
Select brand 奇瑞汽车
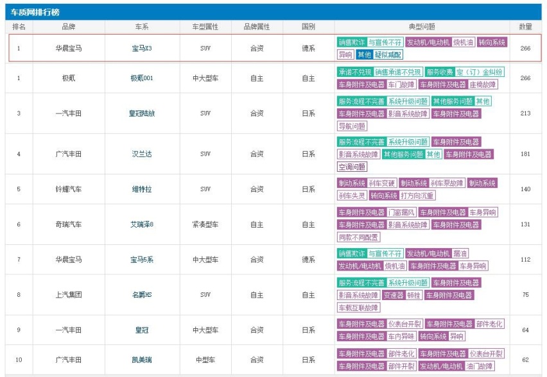pos(68,224)
